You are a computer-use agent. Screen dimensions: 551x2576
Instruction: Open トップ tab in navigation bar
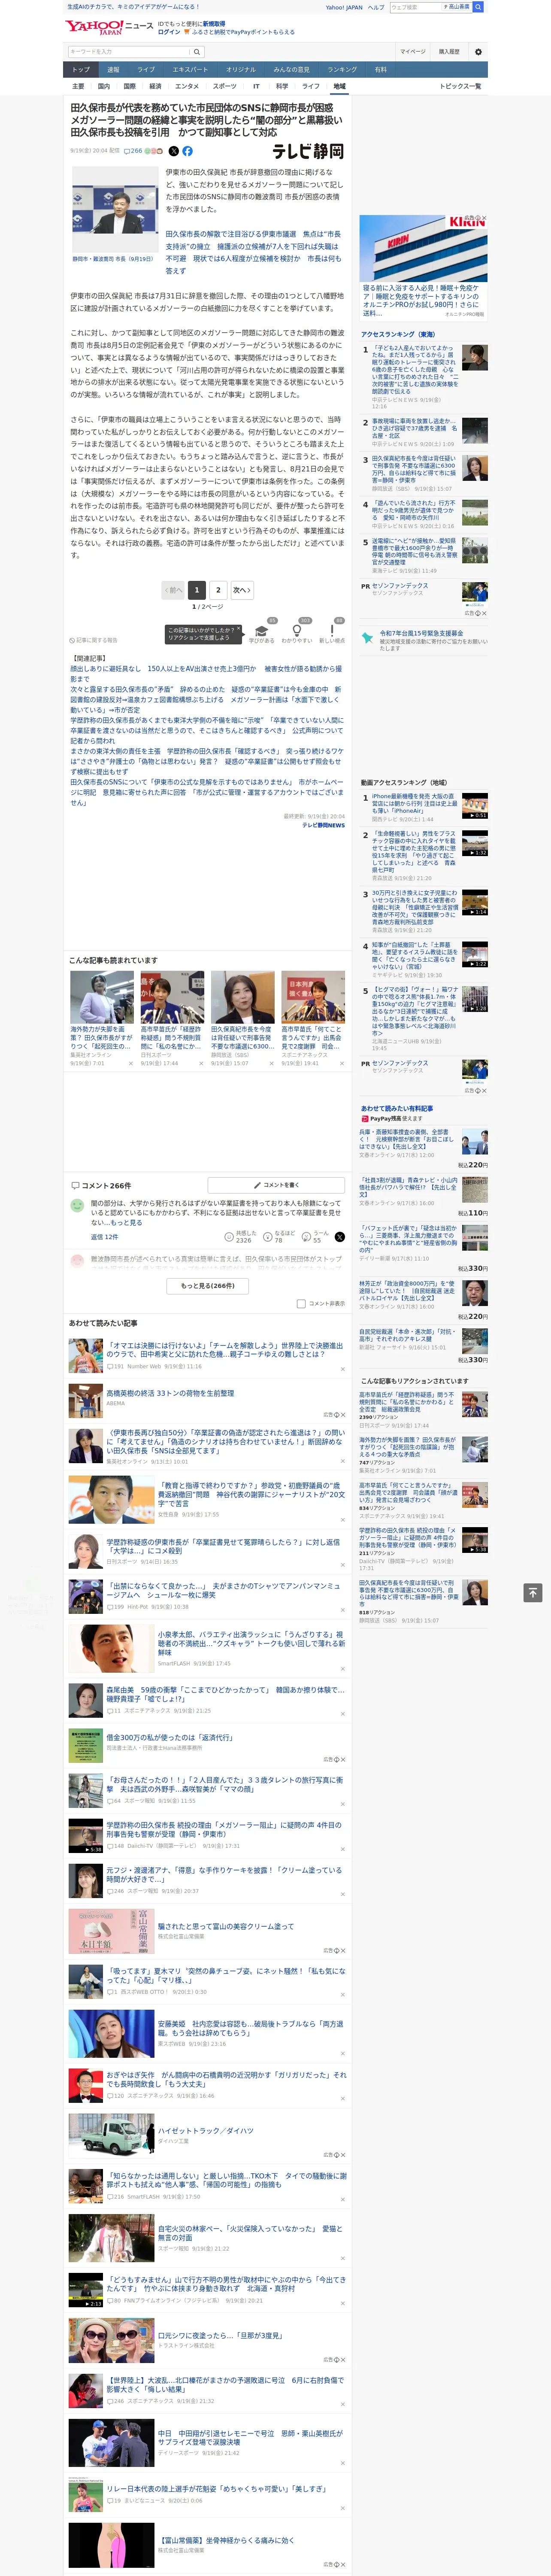(x=81, y=70)
